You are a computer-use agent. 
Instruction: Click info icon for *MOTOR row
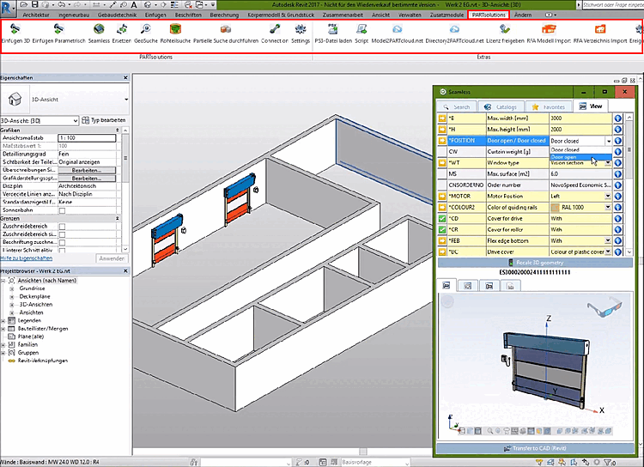[x=618, y=197]
